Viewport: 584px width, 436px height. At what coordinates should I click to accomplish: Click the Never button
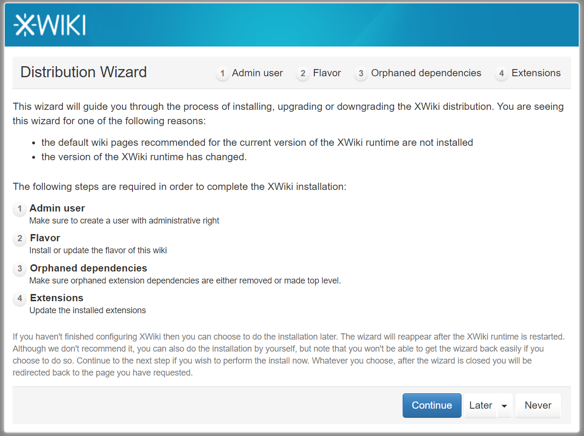tap(538, 405)
